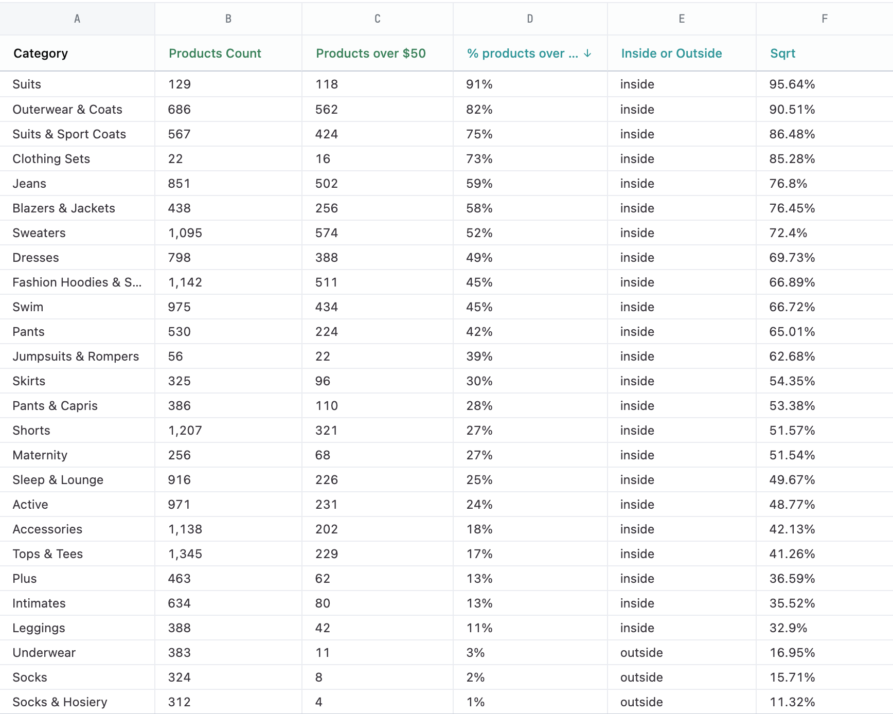Select the 95.64% Sqrt cell for Suits
The image size is (893, 714).
coord(792,84)
